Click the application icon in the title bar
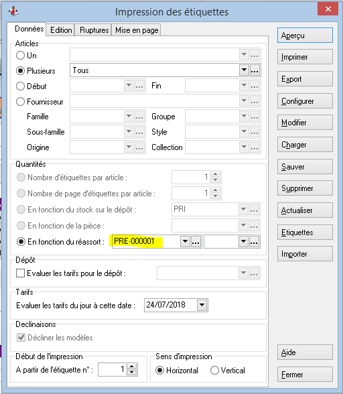The height and width of the screenshot is (394, 343). coord(13,11)
